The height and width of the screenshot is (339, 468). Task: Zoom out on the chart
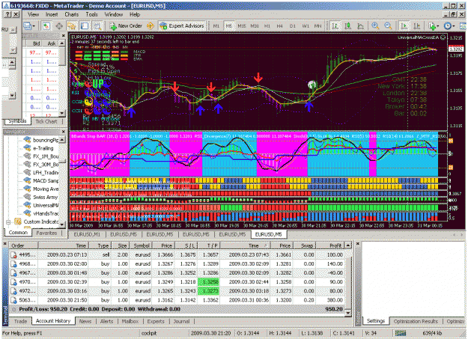coord(388,26)
